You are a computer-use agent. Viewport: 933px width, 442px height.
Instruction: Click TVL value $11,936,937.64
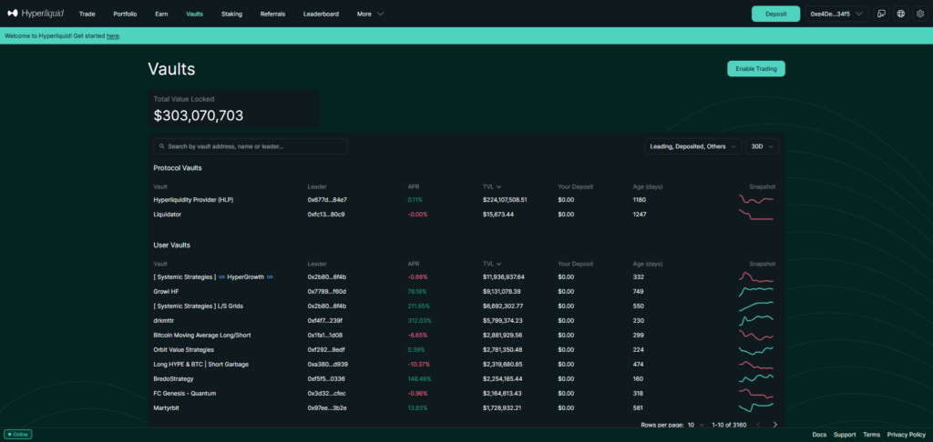pyautogui.click(x=503, y=276)
